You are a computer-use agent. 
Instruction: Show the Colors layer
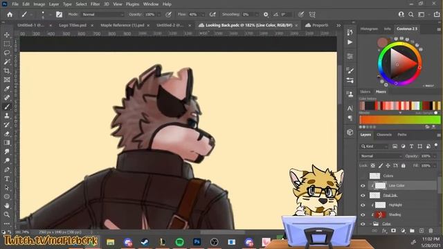click(x=363, y=176)
